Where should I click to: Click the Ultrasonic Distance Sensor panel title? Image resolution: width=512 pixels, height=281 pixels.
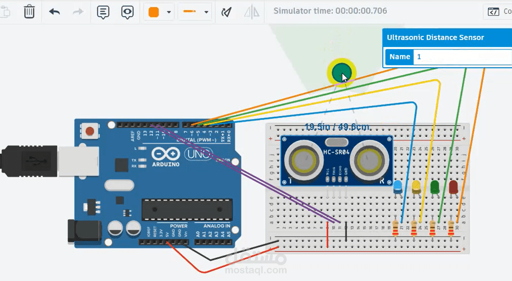pos(435,37)
